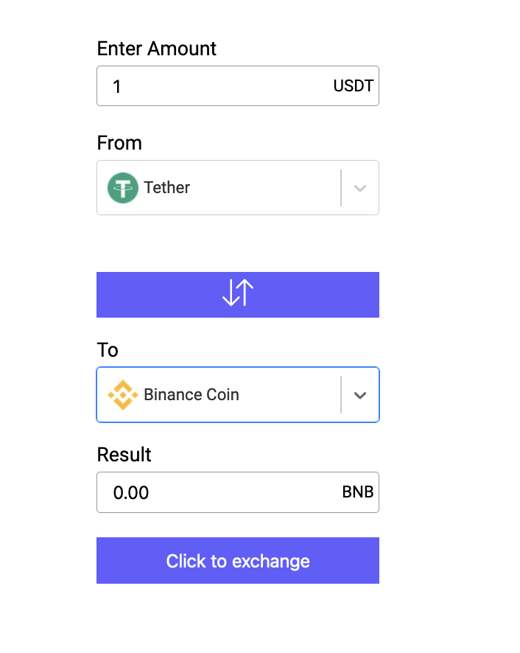The width and height of the screenshot is (520, 653).
Task: Click the yellow Binance Coin logo
Action: pyautogui.click(x=123, y=395)
